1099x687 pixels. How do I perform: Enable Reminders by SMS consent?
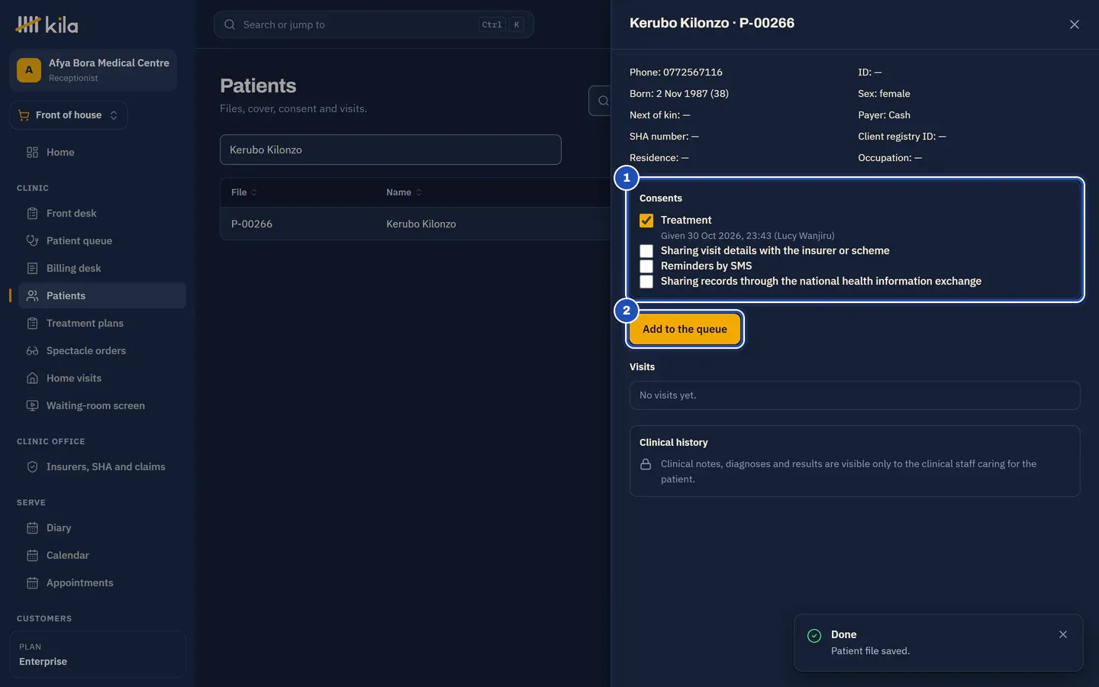click(x=646, y=266)
